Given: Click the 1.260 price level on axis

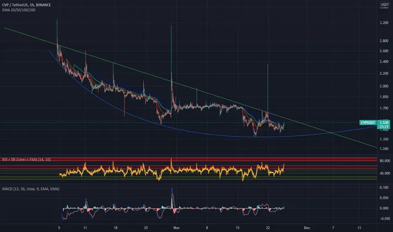Looking at the screenshot, I should click(x=384, y=149).
